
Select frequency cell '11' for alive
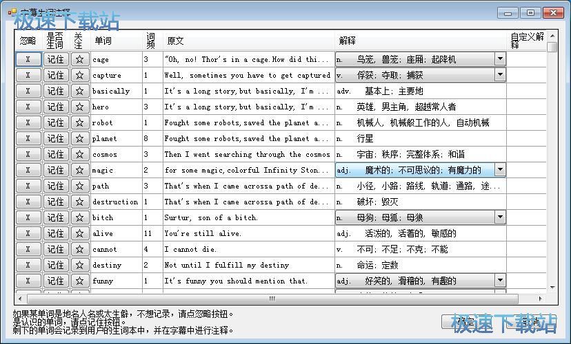(152, 233)
